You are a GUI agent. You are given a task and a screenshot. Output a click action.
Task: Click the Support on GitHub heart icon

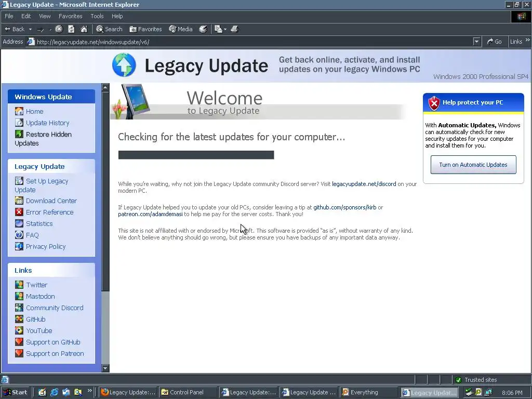click(19, 342)
